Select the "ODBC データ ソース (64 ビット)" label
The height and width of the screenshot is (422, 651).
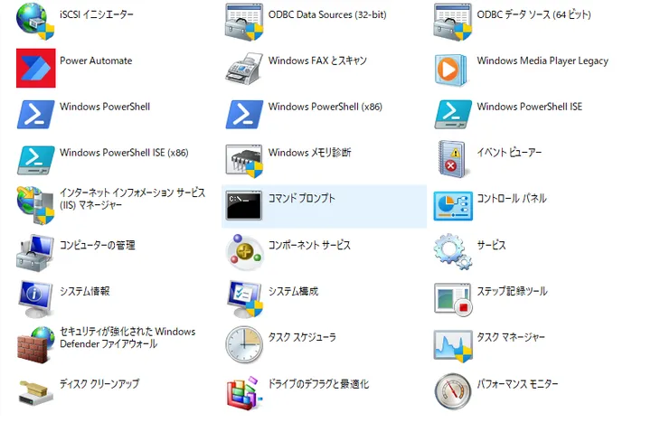pos(534,14)
